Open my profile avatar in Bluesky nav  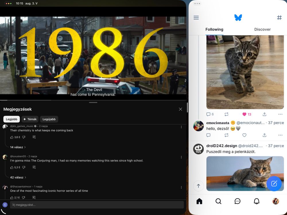point(276,201)
